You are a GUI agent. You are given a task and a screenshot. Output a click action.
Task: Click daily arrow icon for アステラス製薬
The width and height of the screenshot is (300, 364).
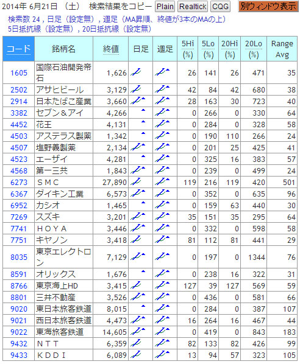point(143,133)
